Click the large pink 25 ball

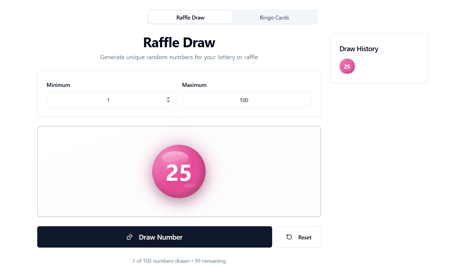click(x=179, y=171)
